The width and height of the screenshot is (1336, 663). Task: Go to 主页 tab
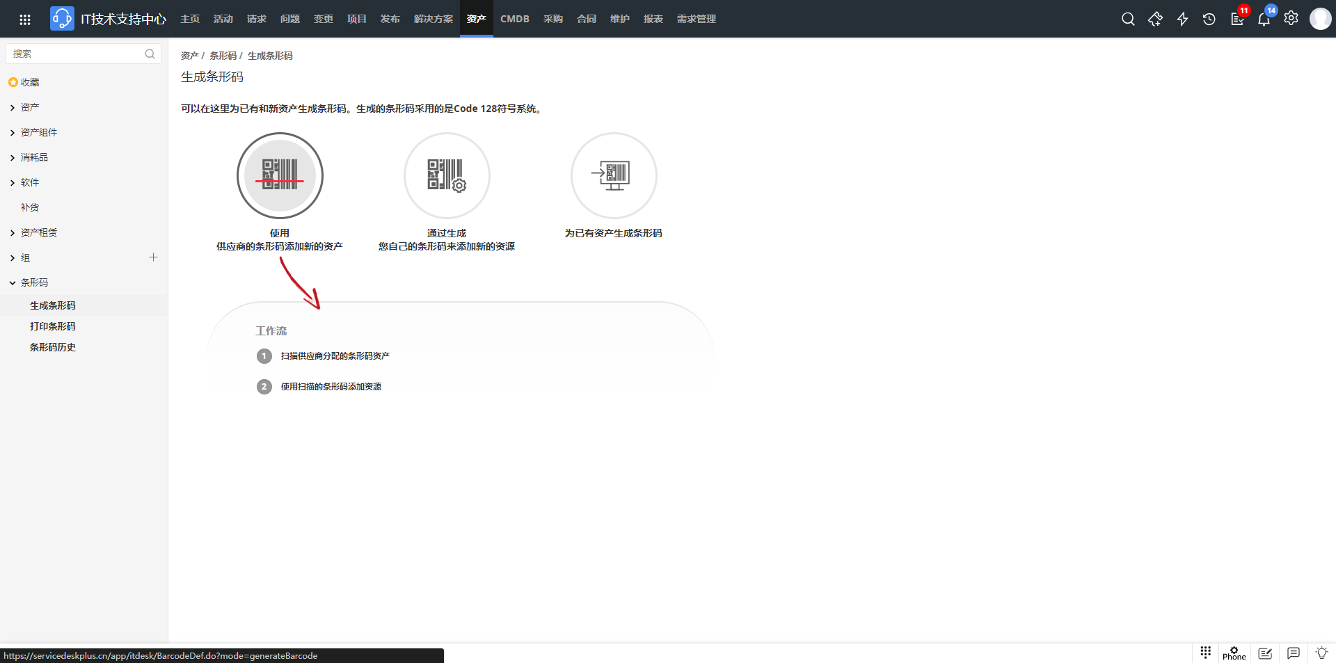[x=190, y=19]
